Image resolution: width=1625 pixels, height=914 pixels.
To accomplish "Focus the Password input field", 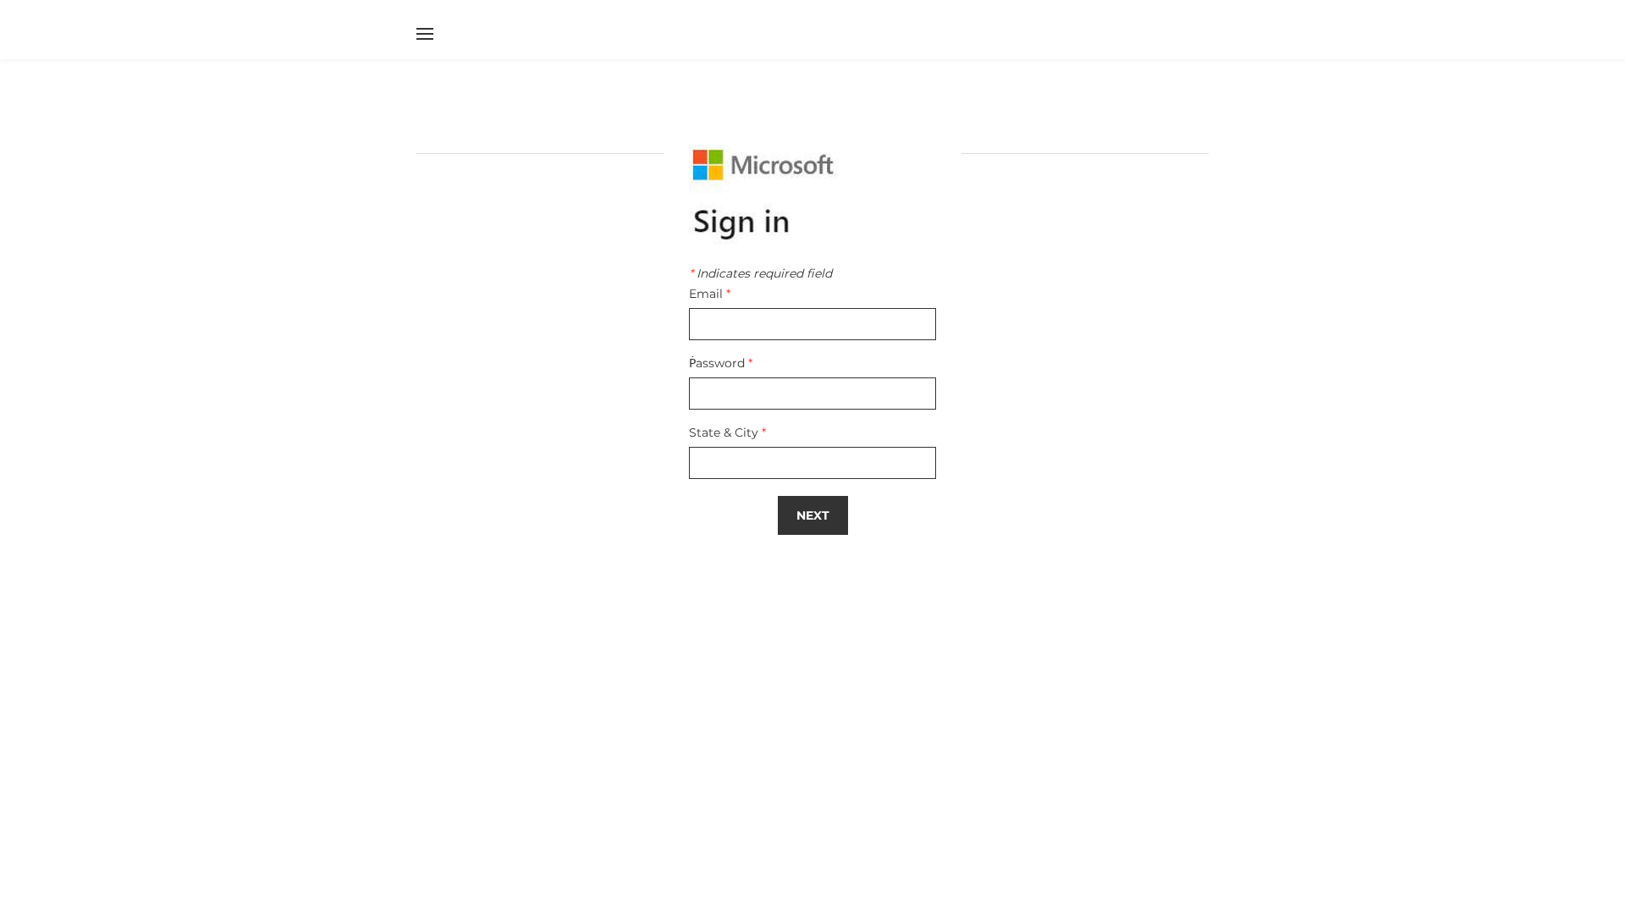I will pos(812,394).
